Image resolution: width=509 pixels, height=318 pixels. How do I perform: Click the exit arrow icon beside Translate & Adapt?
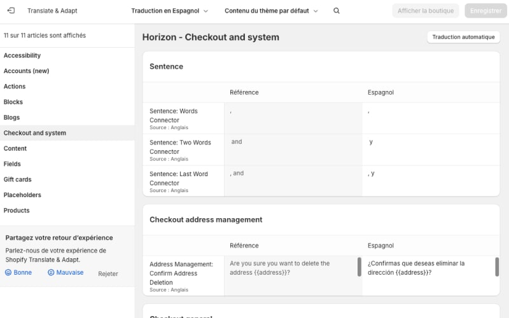click(11, 11)
